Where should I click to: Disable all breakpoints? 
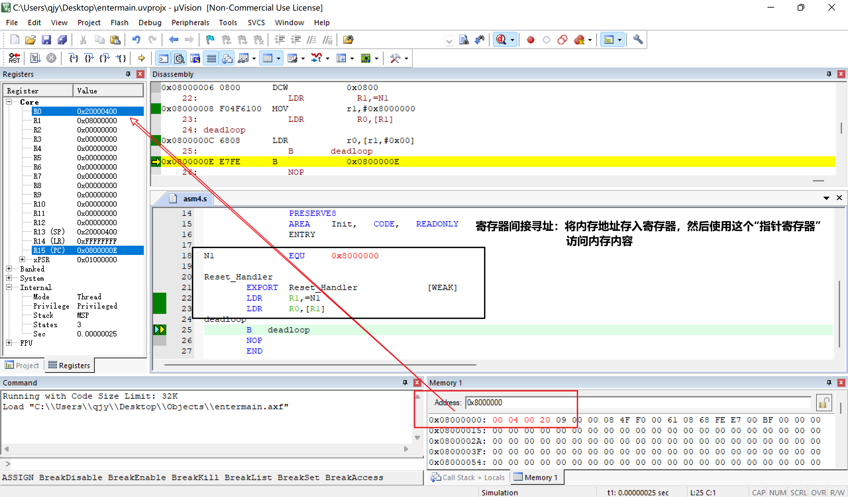coord(562,40)
